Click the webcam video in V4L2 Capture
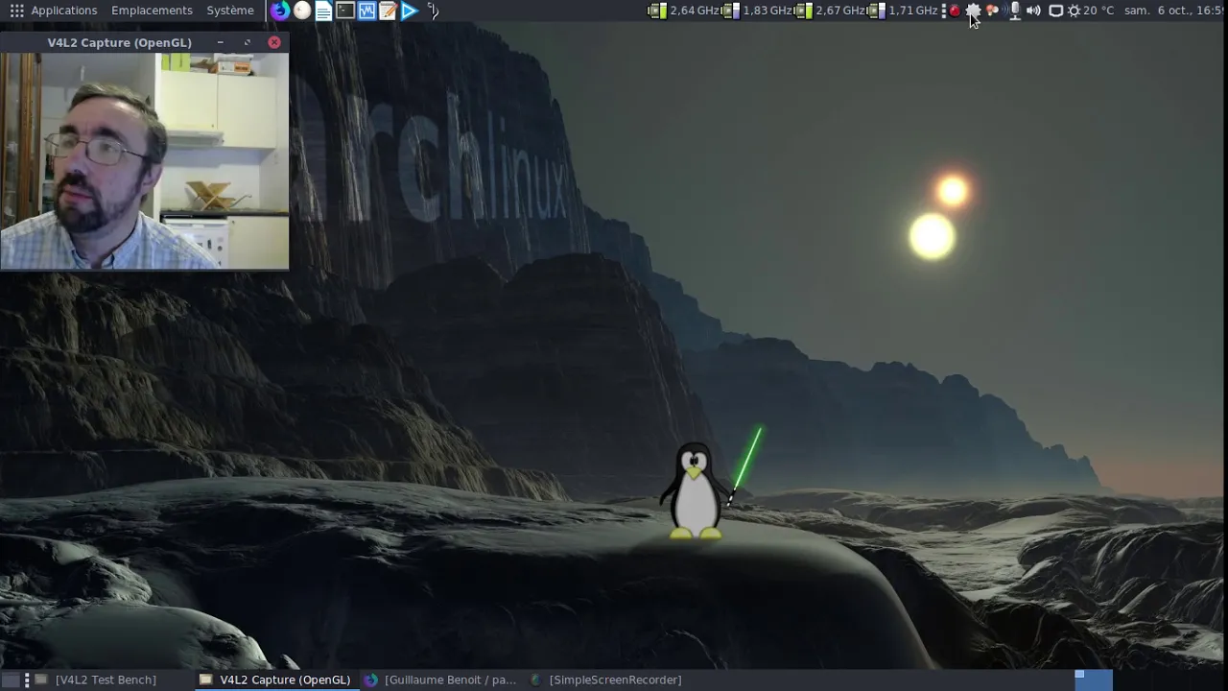 click(x=144, y=160)
